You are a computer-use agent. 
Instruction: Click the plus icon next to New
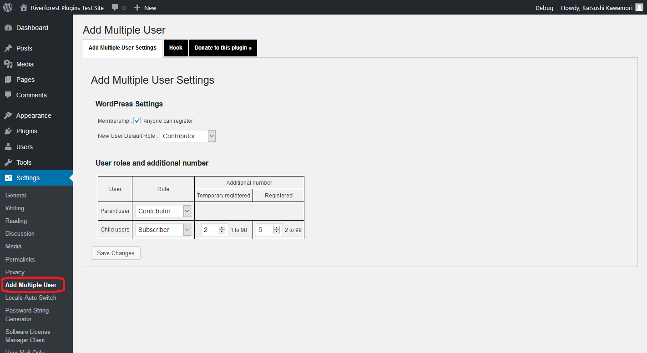137,8
